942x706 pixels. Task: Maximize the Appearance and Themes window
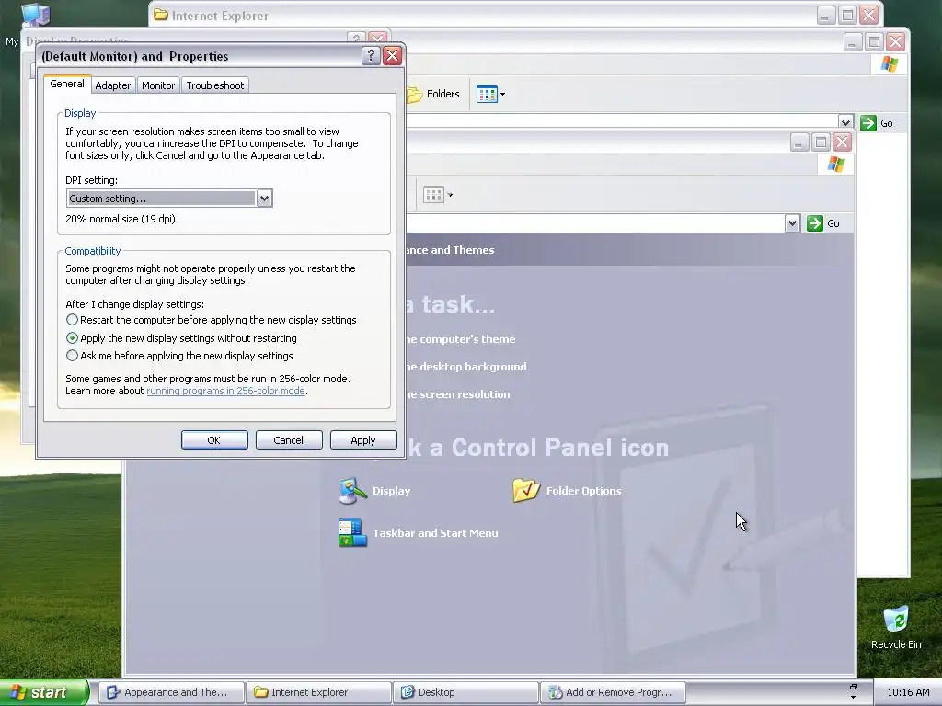[821, 142]
